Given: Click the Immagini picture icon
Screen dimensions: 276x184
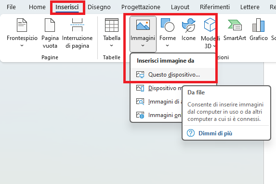Looking at the screenshot, I should pos(143,25).
